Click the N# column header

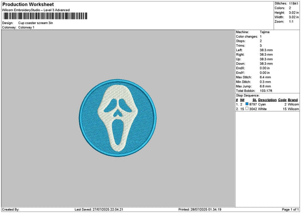(x=242, y=100)
